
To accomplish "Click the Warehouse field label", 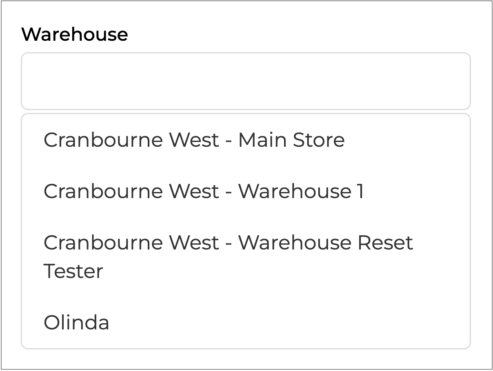I will pos(75,34).
